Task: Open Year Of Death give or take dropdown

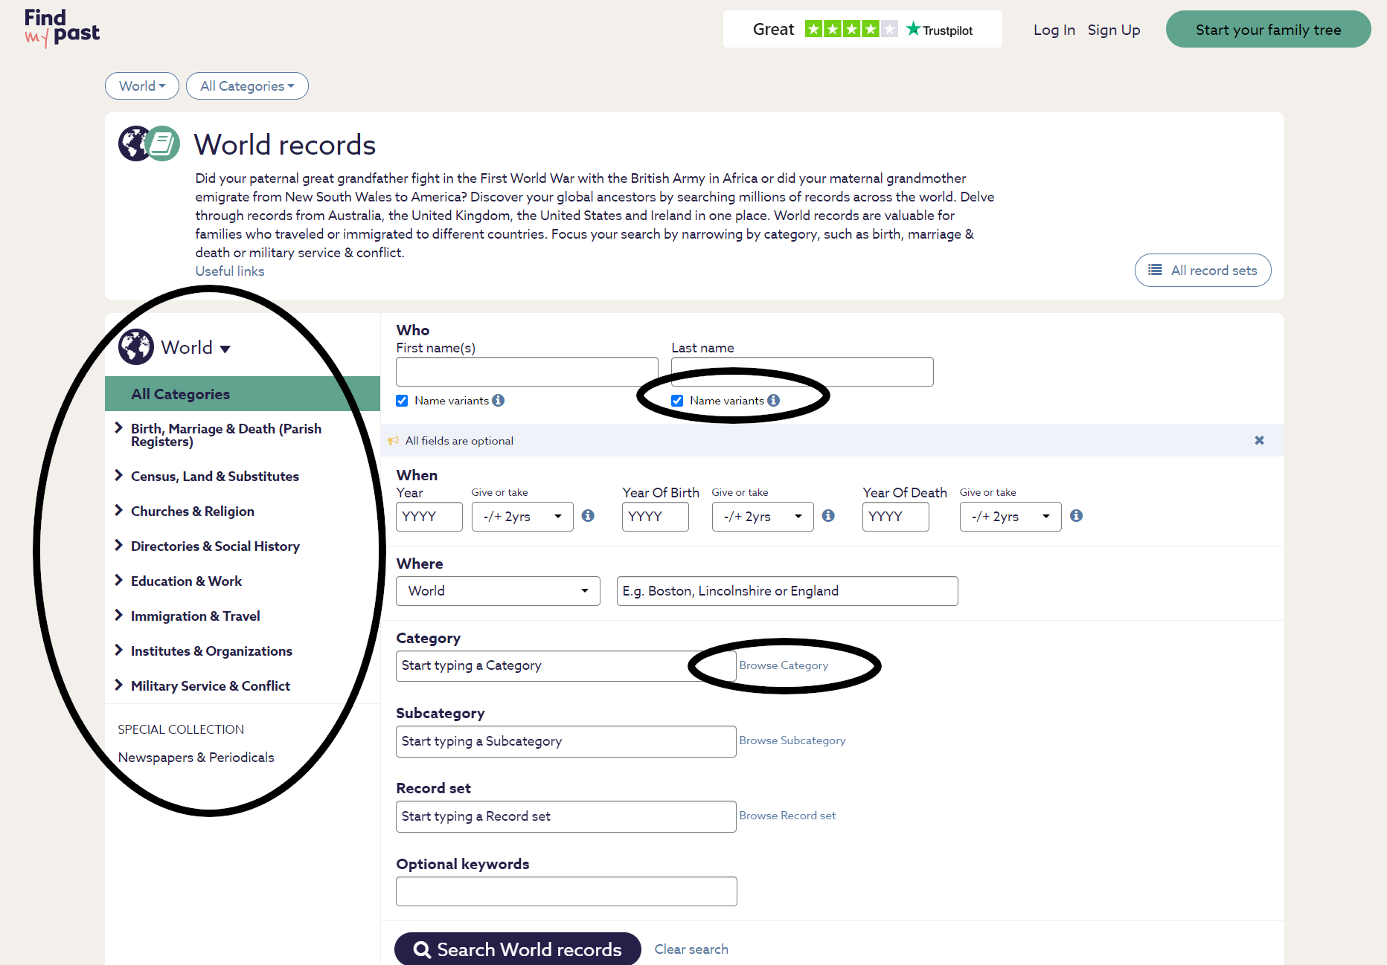Action: [1010, 517]
